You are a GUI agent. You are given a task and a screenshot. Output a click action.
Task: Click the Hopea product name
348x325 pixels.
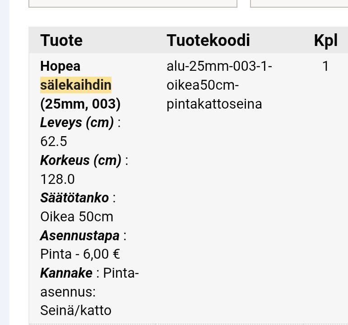click(x=60, y=66)
